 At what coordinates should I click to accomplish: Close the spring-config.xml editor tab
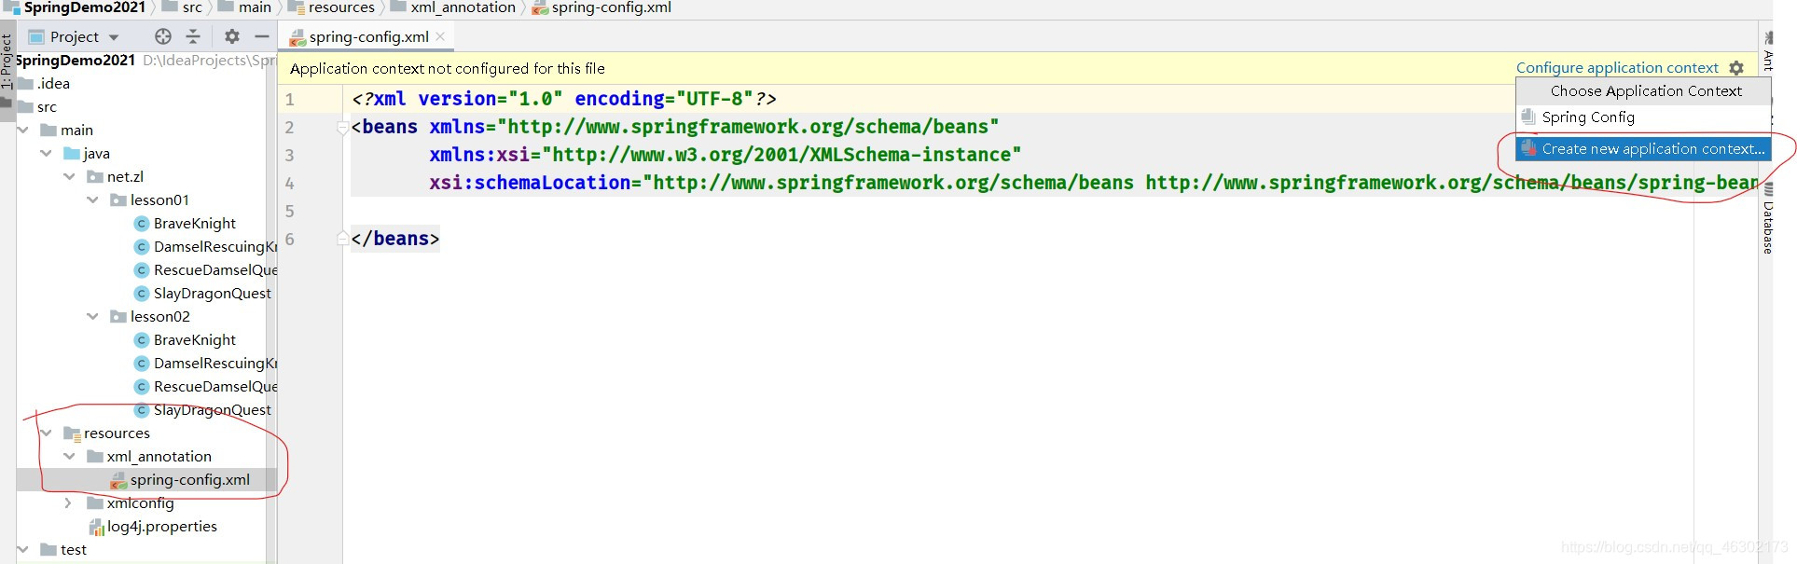pyautogui.click(x=440, y=36)
